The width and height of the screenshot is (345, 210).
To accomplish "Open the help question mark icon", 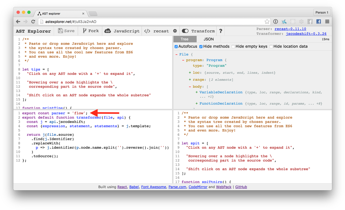I will 220,31.
